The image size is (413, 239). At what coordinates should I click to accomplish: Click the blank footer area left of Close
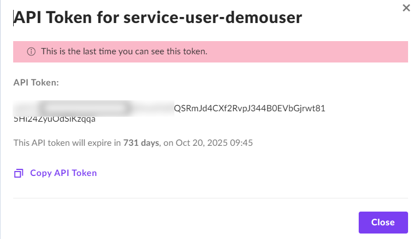pos(181,222)
